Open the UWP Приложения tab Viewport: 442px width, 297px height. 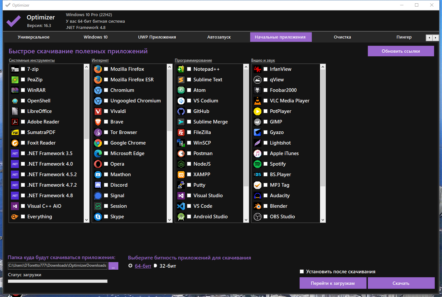(x=157, y=37)
